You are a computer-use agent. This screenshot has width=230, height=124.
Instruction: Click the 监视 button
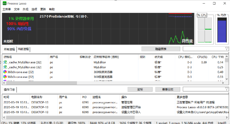[x=140, y=89]
